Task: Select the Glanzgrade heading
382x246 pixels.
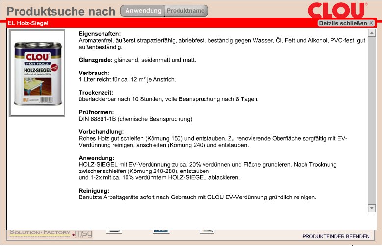Action: click(x=96, y=60)
